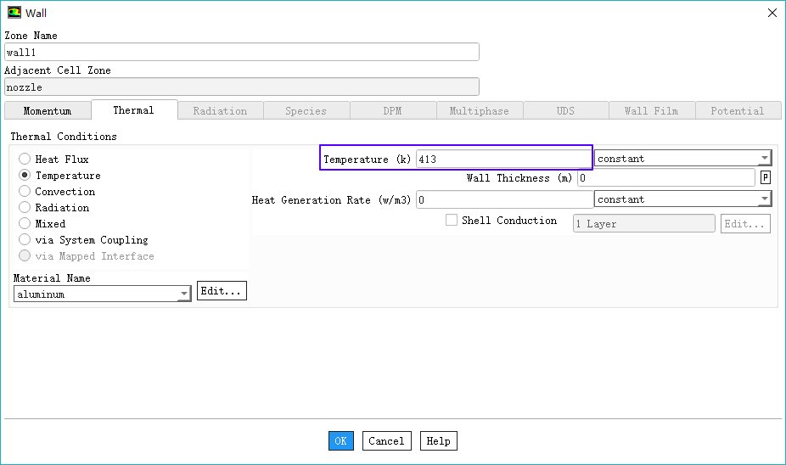Select via System Coupling option
This screenshot has width=786, height=465.
[x=25, y=240]
